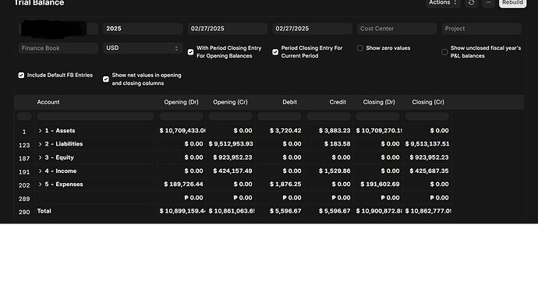Image resolution: width=538 pixels, height=292 pixels.
Task: Enable Show zero values checkbox
Action: pyautogui.click(x=360, y=48)
